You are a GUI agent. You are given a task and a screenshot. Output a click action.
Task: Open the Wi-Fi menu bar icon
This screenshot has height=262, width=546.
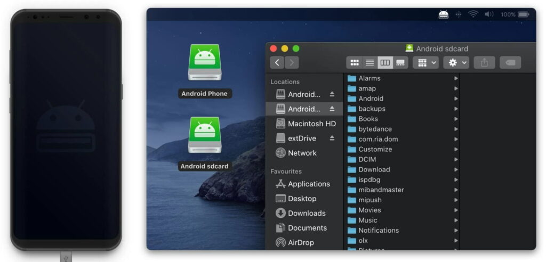coord(473,14)
